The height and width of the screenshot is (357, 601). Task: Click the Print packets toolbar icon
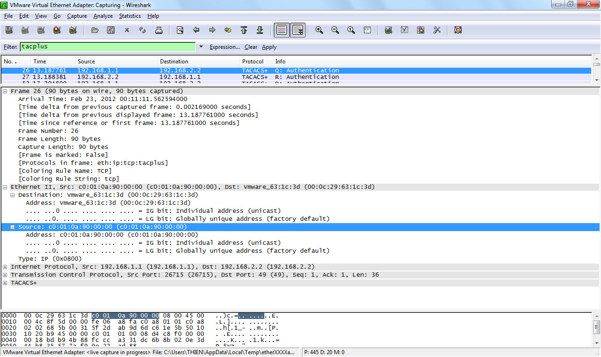point(159,30)
